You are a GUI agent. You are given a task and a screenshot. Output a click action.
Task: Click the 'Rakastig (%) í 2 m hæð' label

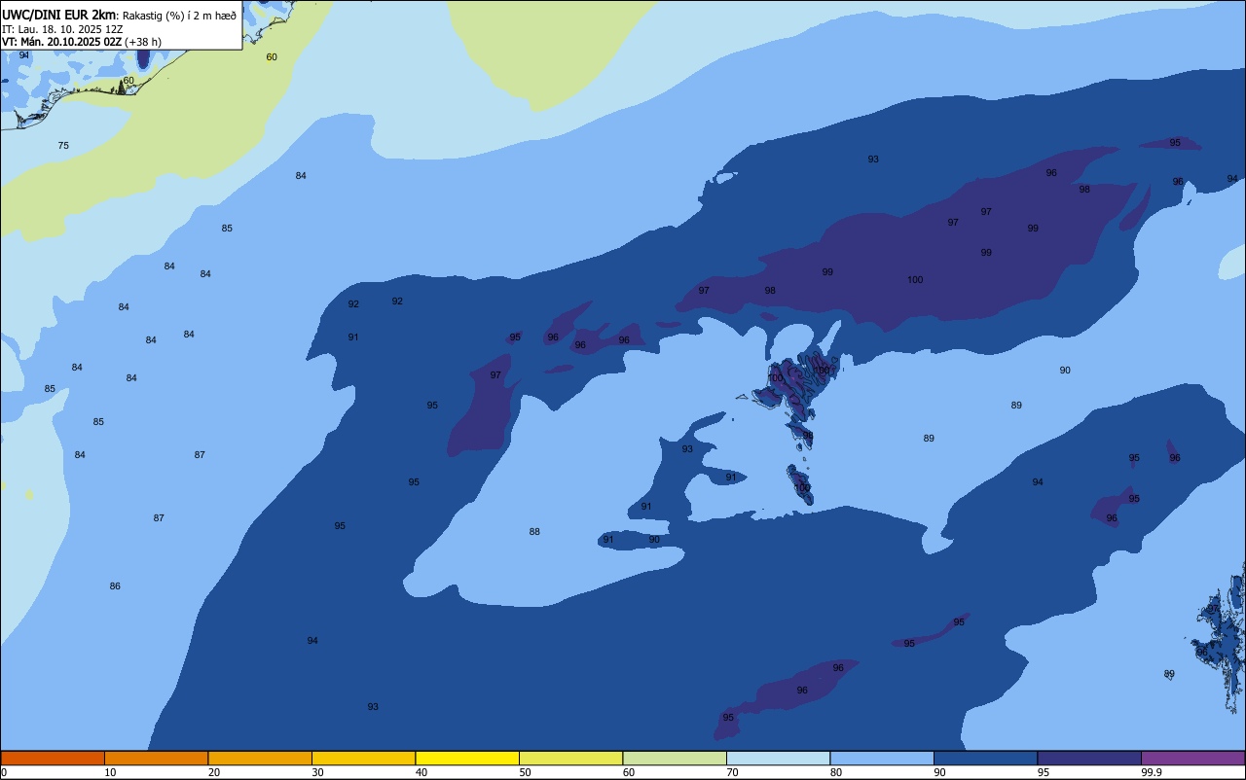179,15
